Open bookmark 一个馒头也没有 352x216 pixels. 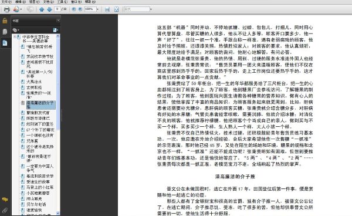point(40,136)
